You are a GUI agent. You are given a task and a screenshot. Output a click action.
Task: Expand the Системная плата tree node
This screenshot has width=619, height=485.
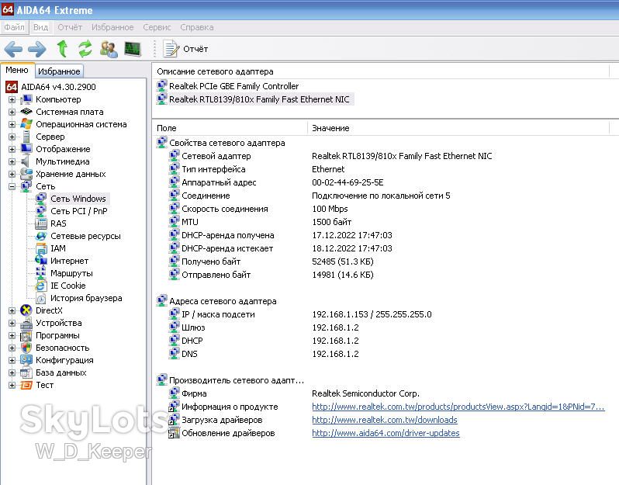12,112
